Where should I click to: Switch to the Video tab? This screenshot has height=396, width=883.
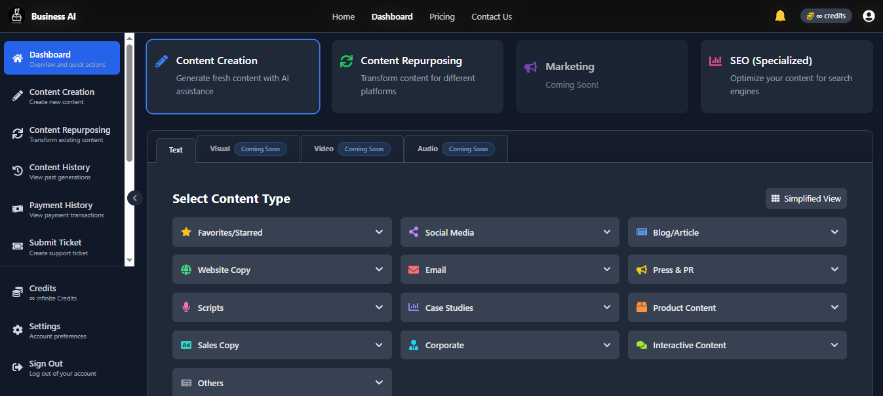coord(352,149)
